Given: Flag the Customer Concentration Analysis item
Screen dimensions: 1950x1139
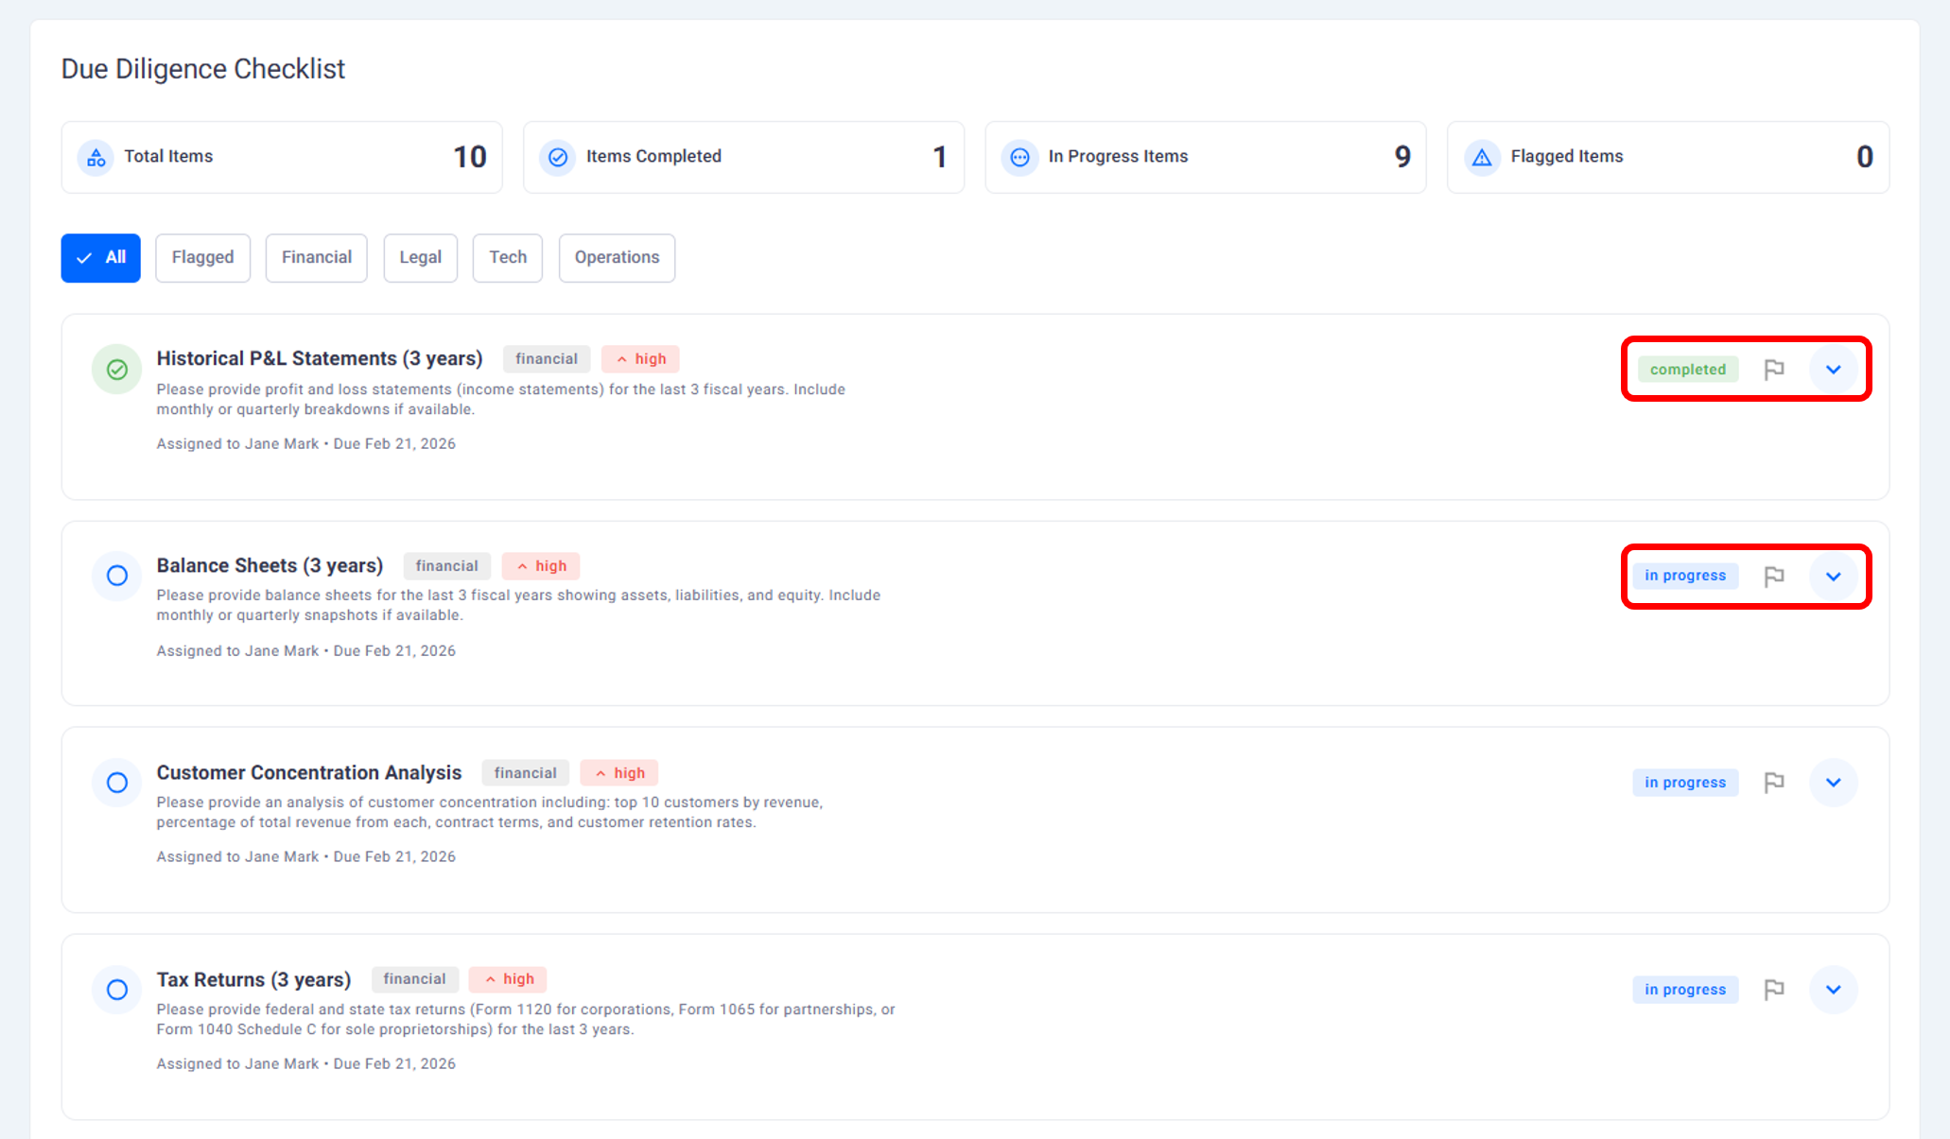Looking at the screenshot, I should click(x=1774, y=783).
